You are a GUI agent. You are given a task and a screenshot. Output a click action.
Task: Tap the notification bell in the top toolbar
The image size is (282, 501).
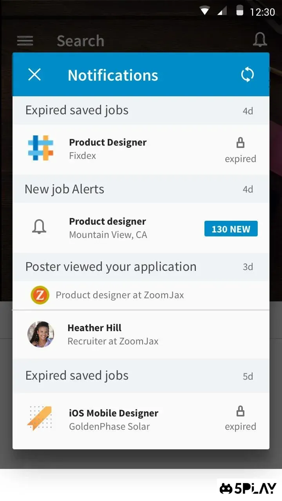click(260, 39)
